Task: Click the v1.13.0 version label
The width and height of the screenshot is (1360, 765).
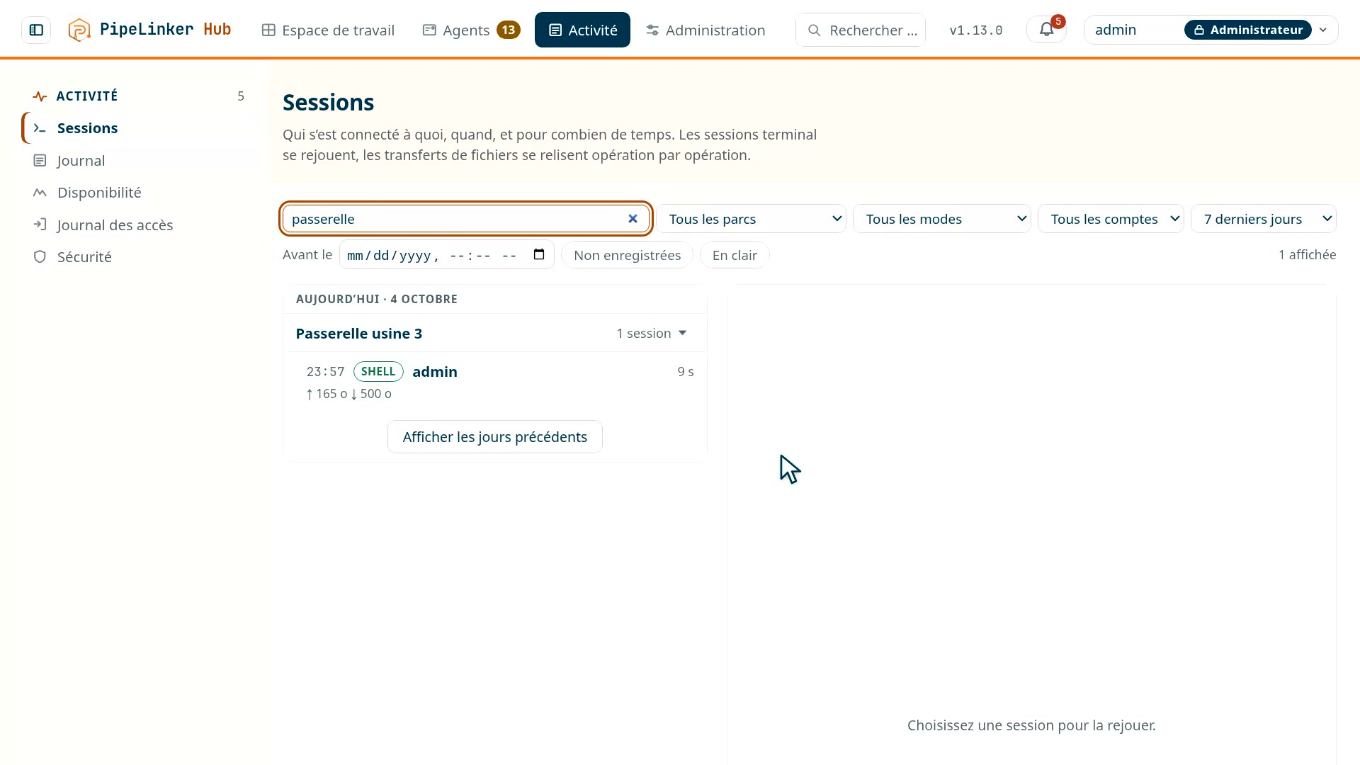Action: 975,30
